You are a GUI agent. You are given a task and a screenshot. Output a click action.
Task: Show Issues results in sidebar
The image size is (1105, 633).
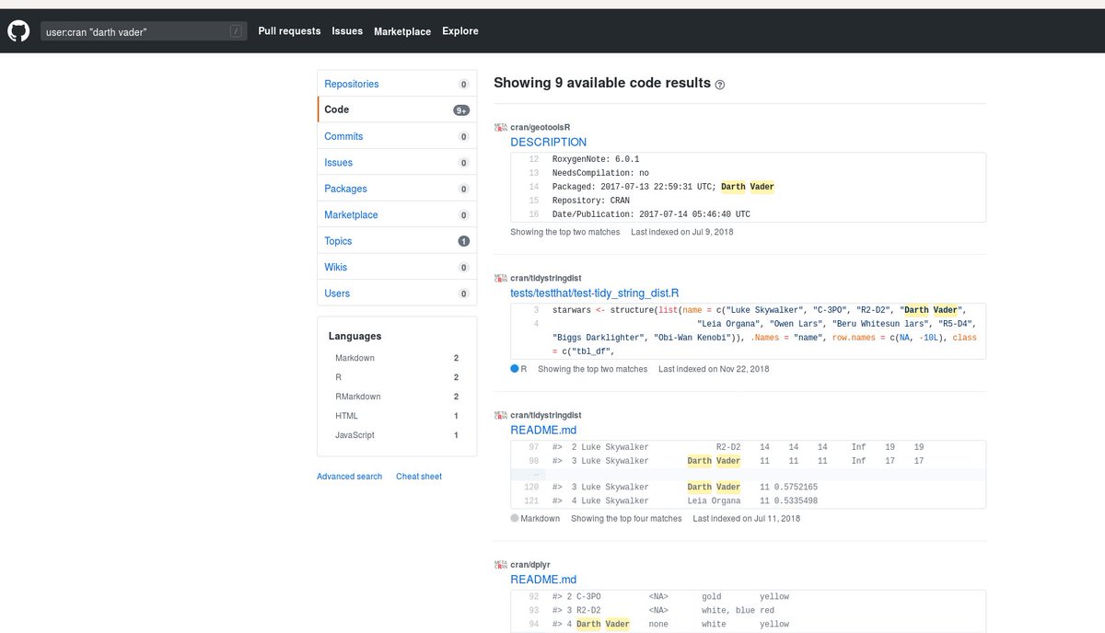397,162
